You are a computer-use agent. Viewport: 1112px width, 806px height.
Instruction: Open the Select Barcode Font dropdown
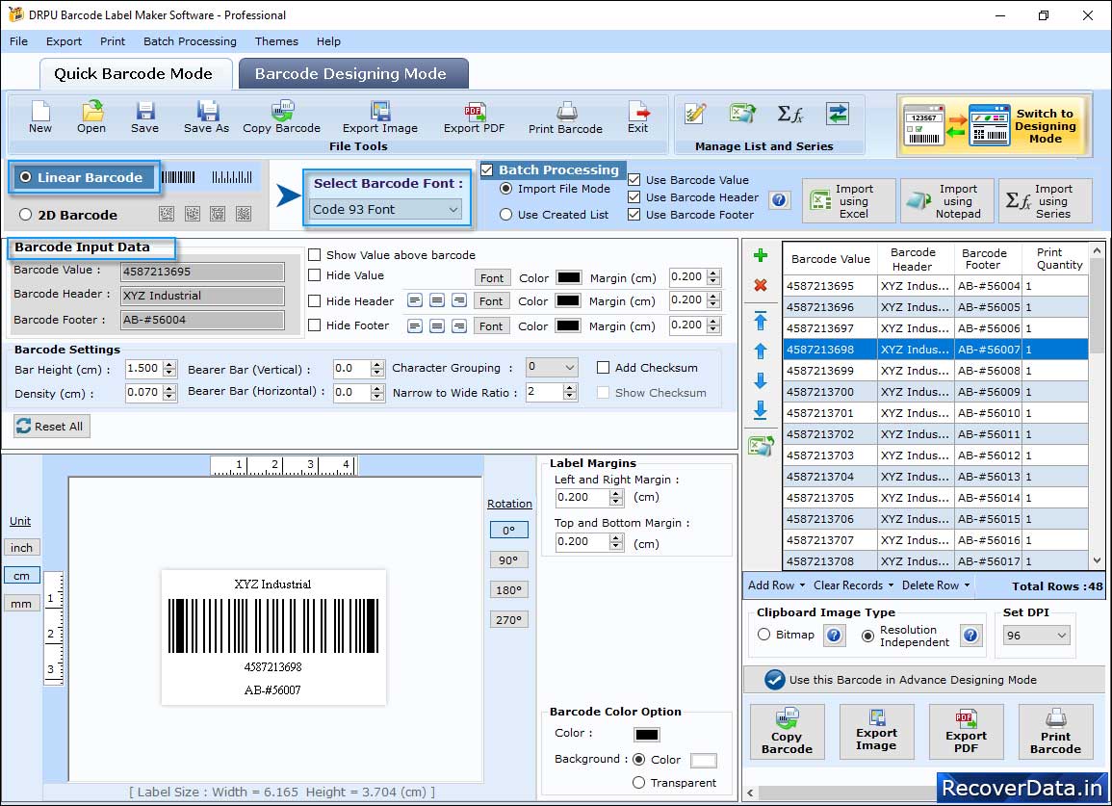point(386,209)
